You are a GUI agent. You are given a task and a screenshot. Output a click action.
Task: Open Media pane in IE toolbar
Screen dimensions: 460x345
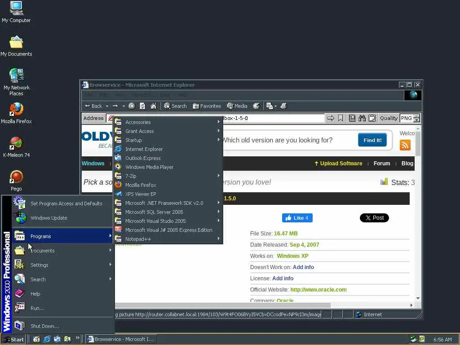[237, 106]
